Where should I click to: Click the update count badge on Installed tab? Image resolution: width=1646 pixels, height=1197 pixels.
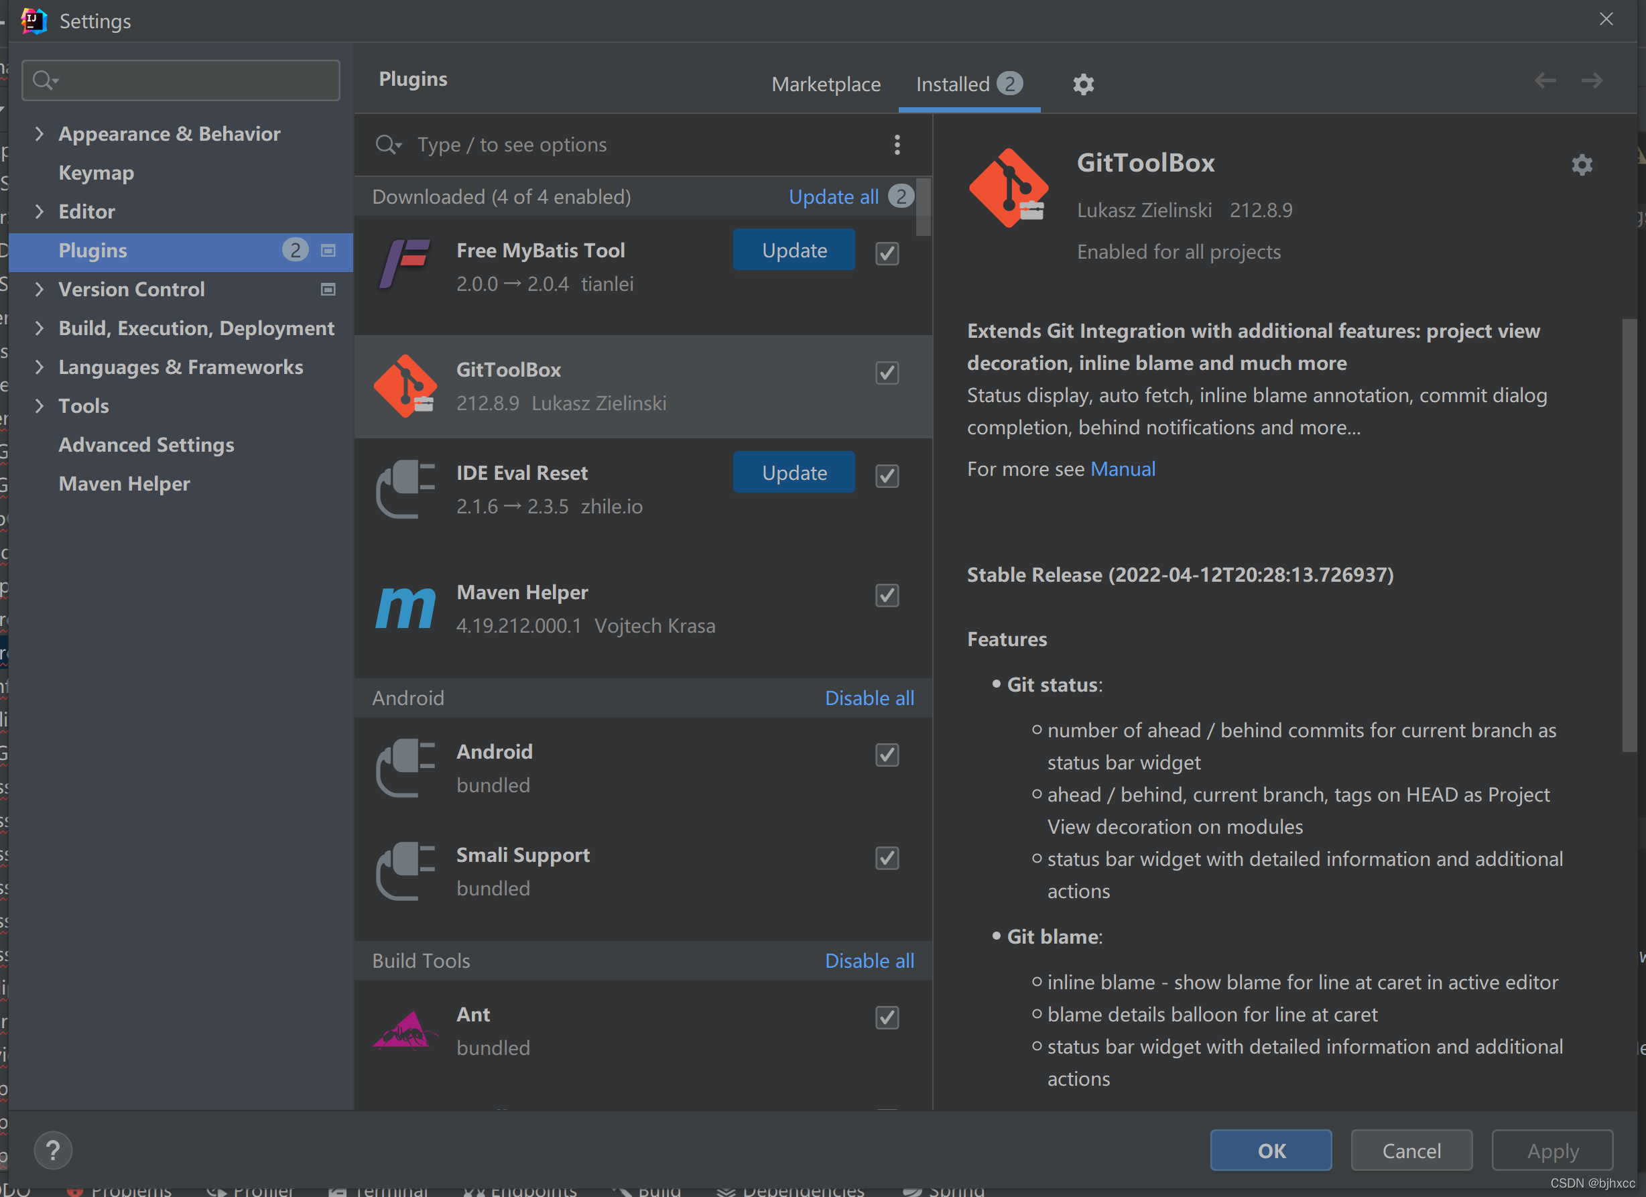pyautogui.click(x=1009, y=84)
